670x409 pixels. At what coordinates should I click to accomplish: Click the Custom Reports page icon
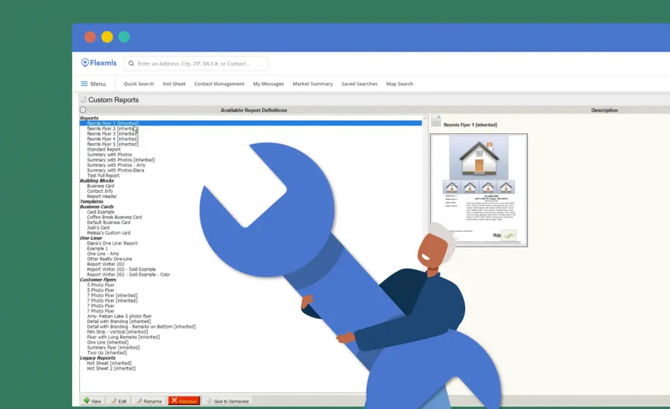tap(83, 99)
